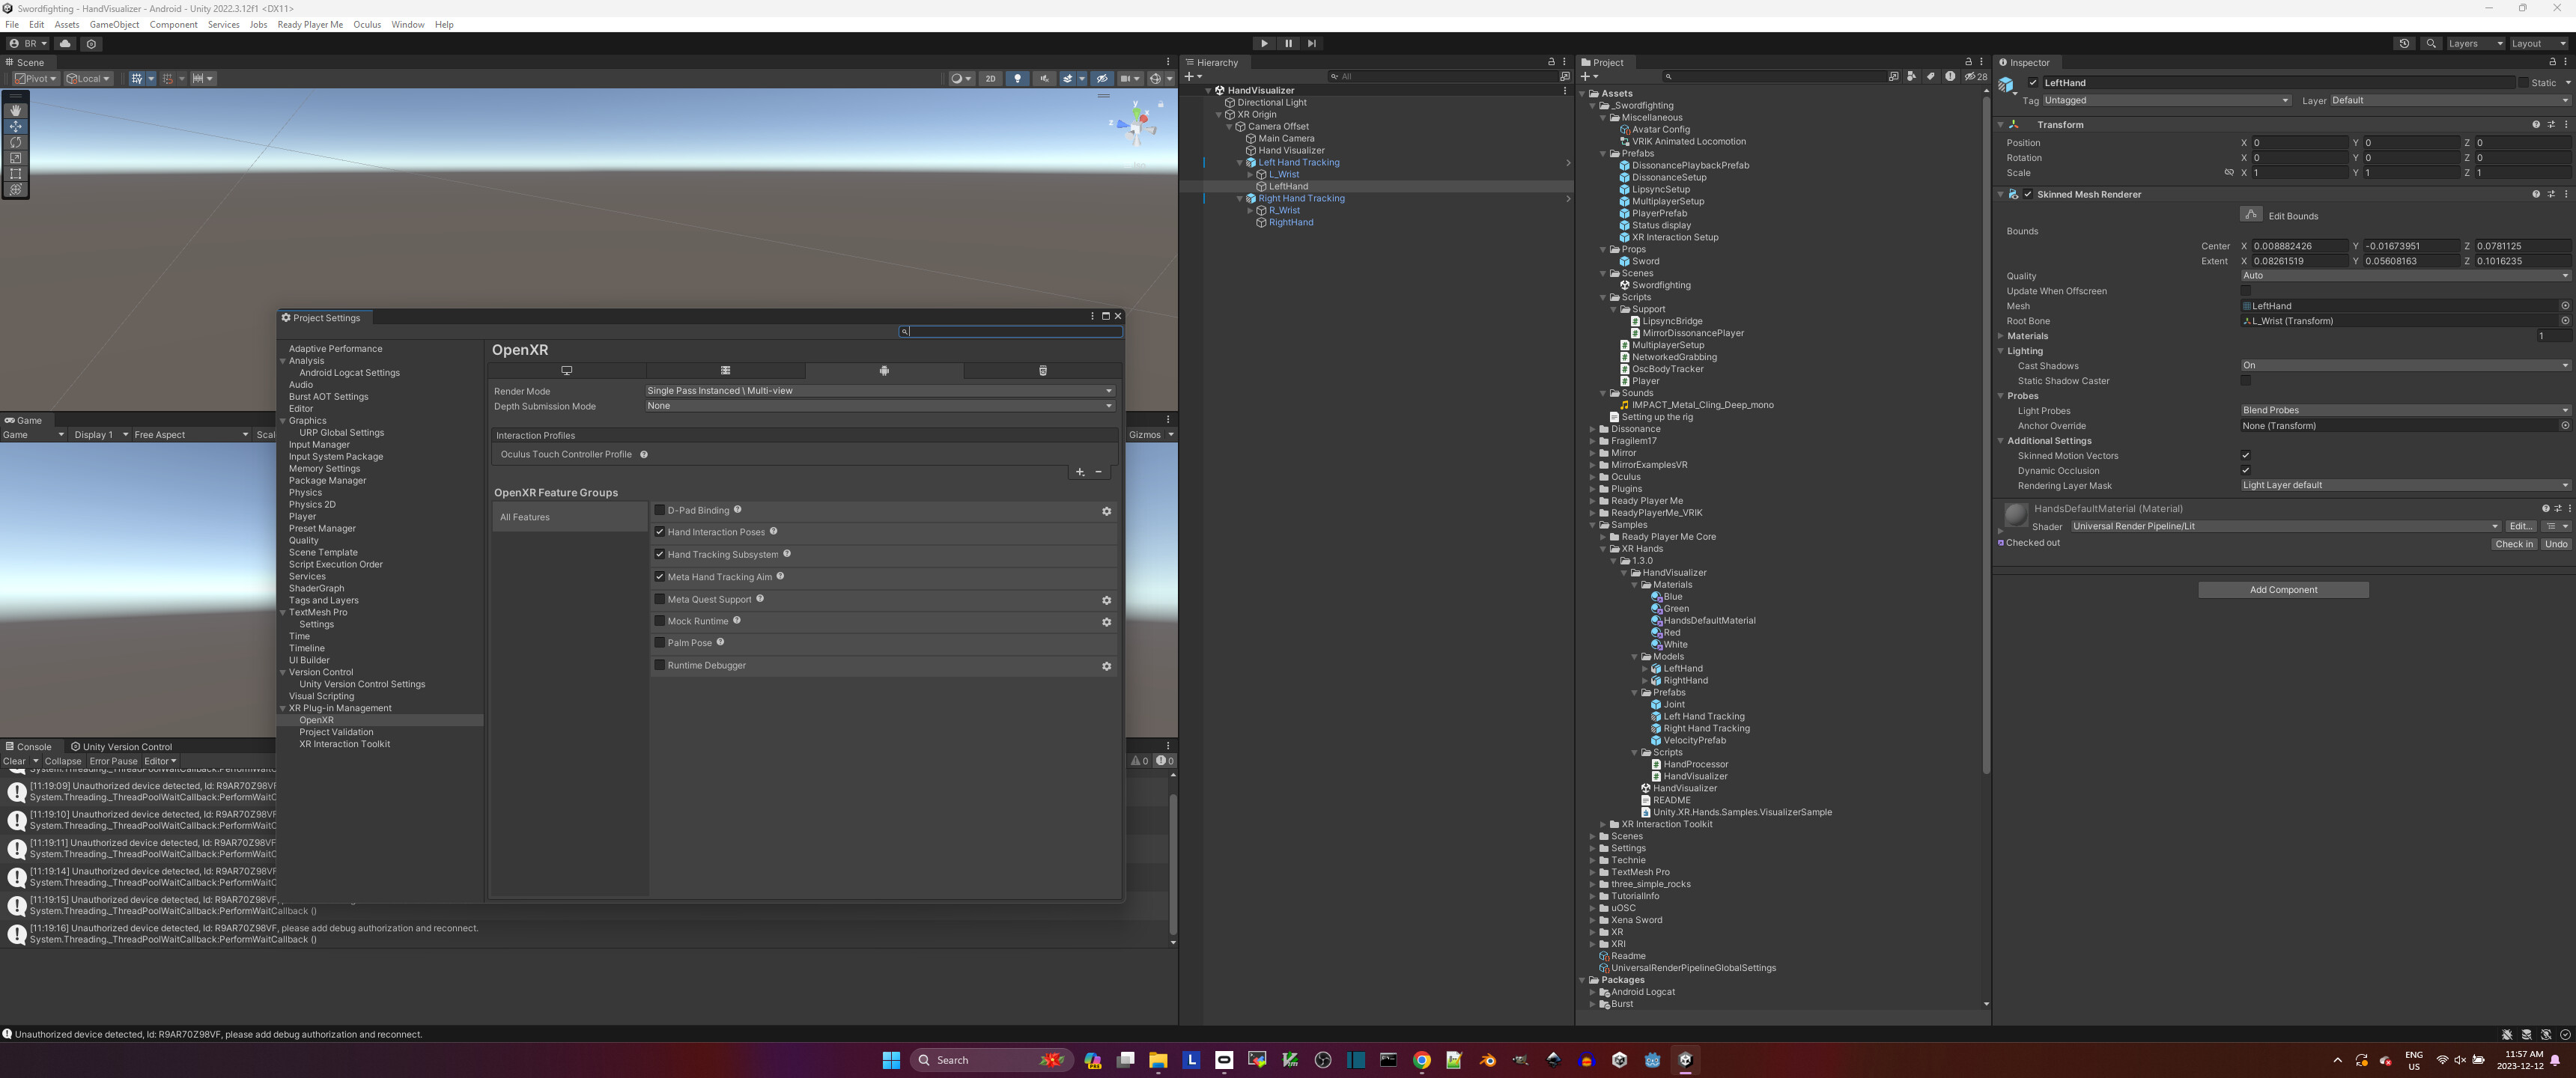Select the Rotate tool in scene
The width and height of the screenshot is (2576, 1078).
15,142
